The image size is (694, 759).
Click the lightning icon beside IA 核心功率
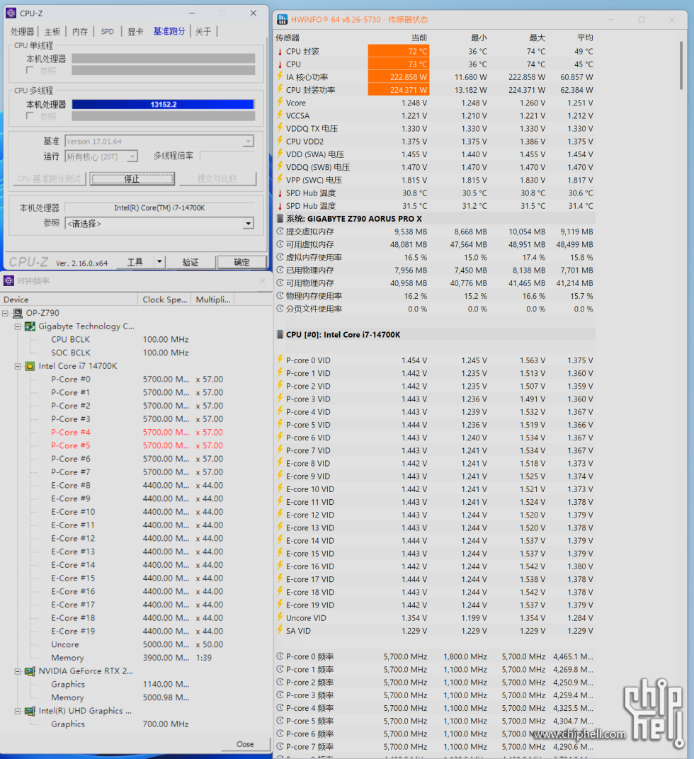(x=280, y=76)
